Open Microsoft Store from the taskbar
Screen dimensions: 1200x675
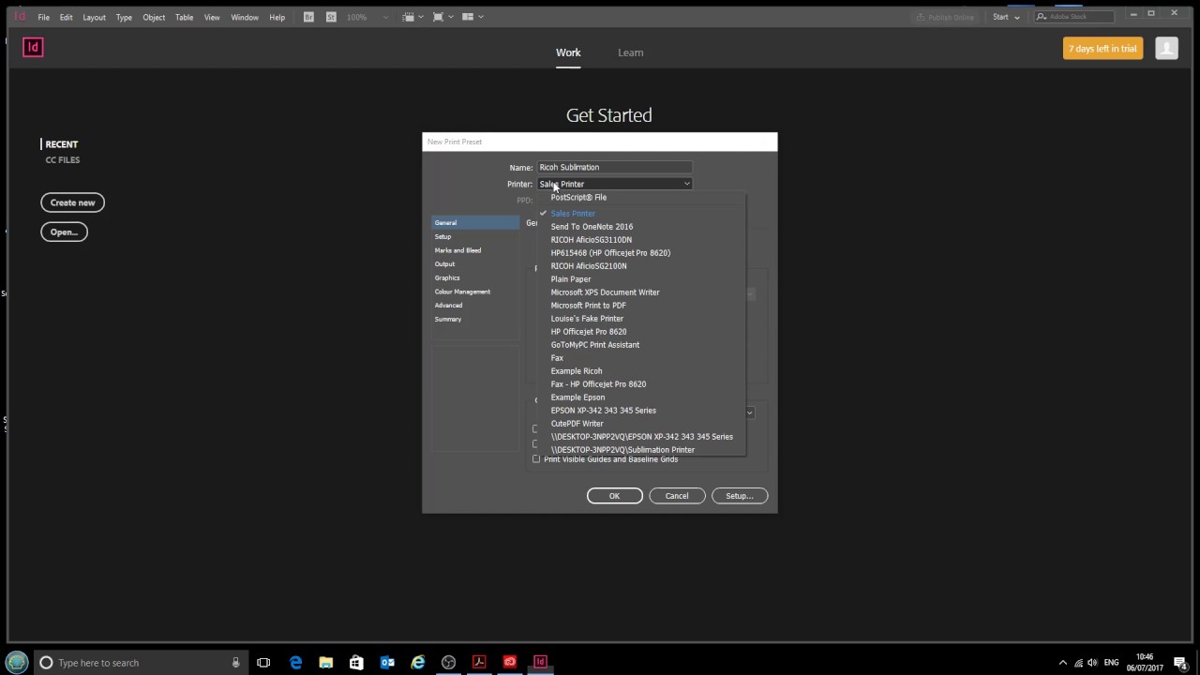click(x=356, y=663)
